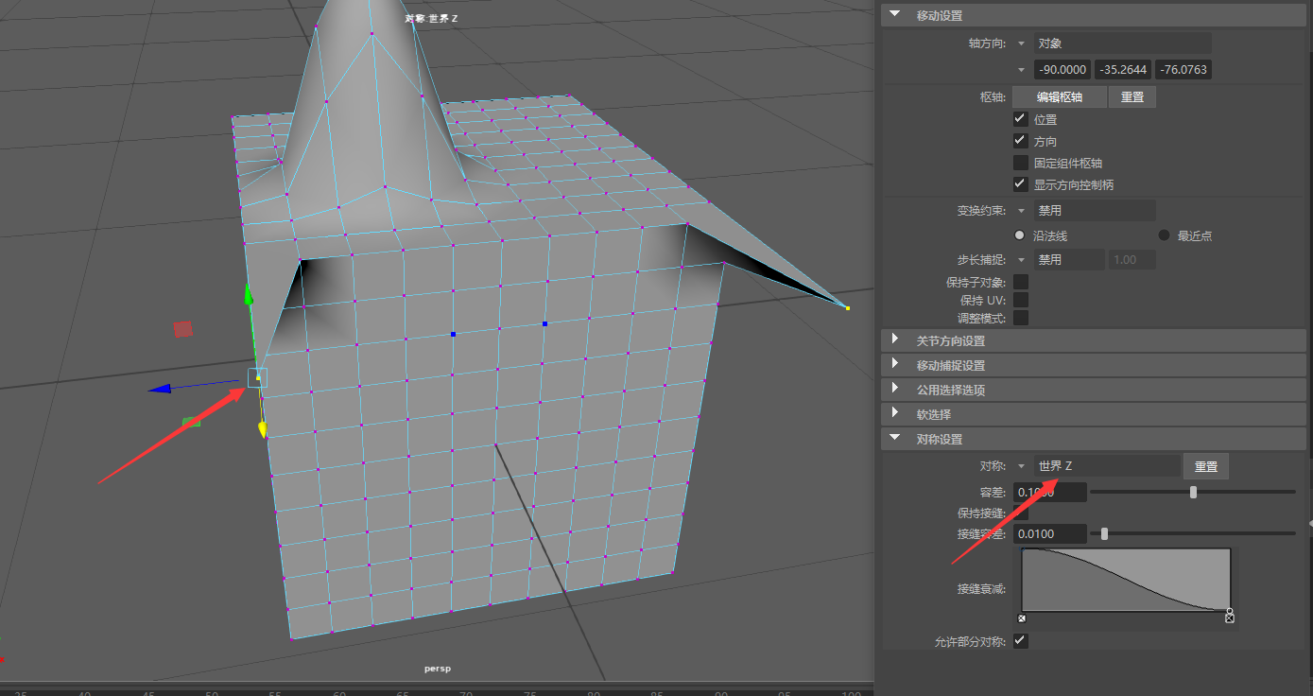Click the yellow cone handle on the manipulator
Image resolution: width=1313 pixels, height=696 pixels.
pyautogui.click(x=262, y=430)
